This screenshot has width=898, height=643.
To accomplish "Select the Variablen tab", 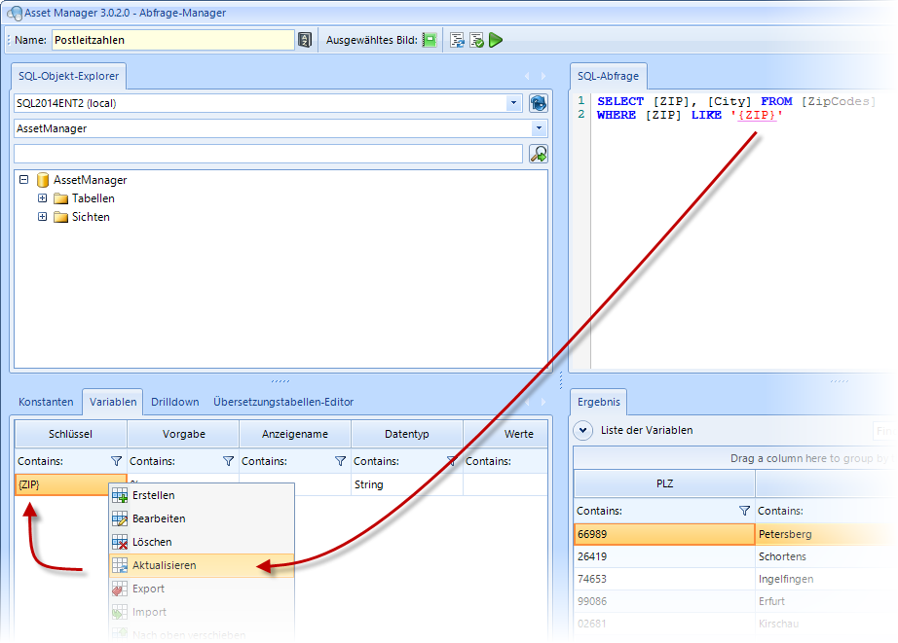I will (113, 402).
